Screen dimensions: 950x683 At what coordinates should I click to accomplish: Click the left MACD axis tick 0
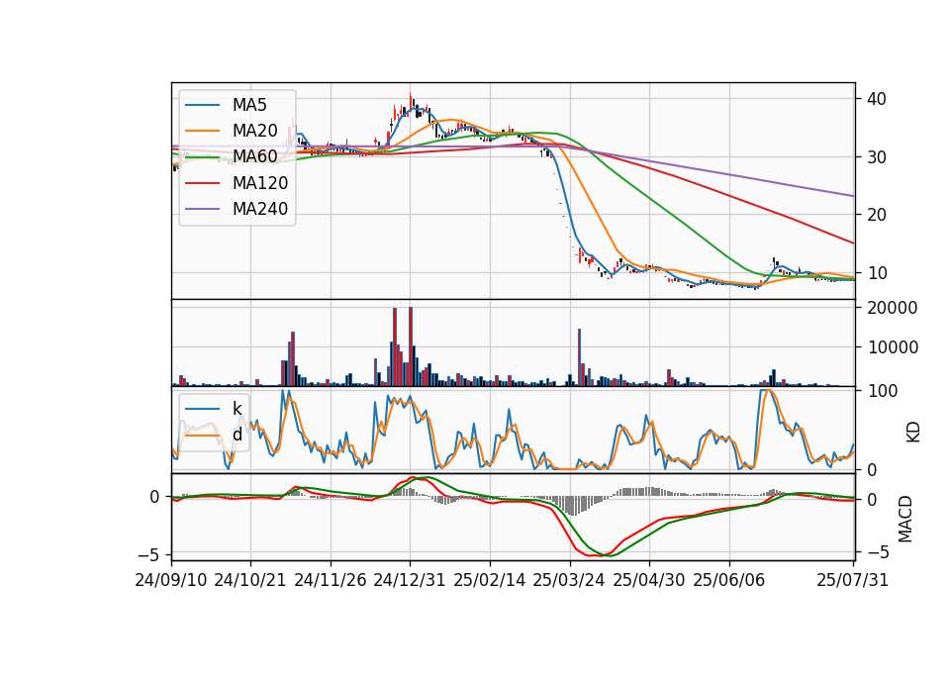pyautogui.click(x=154, y=497)
